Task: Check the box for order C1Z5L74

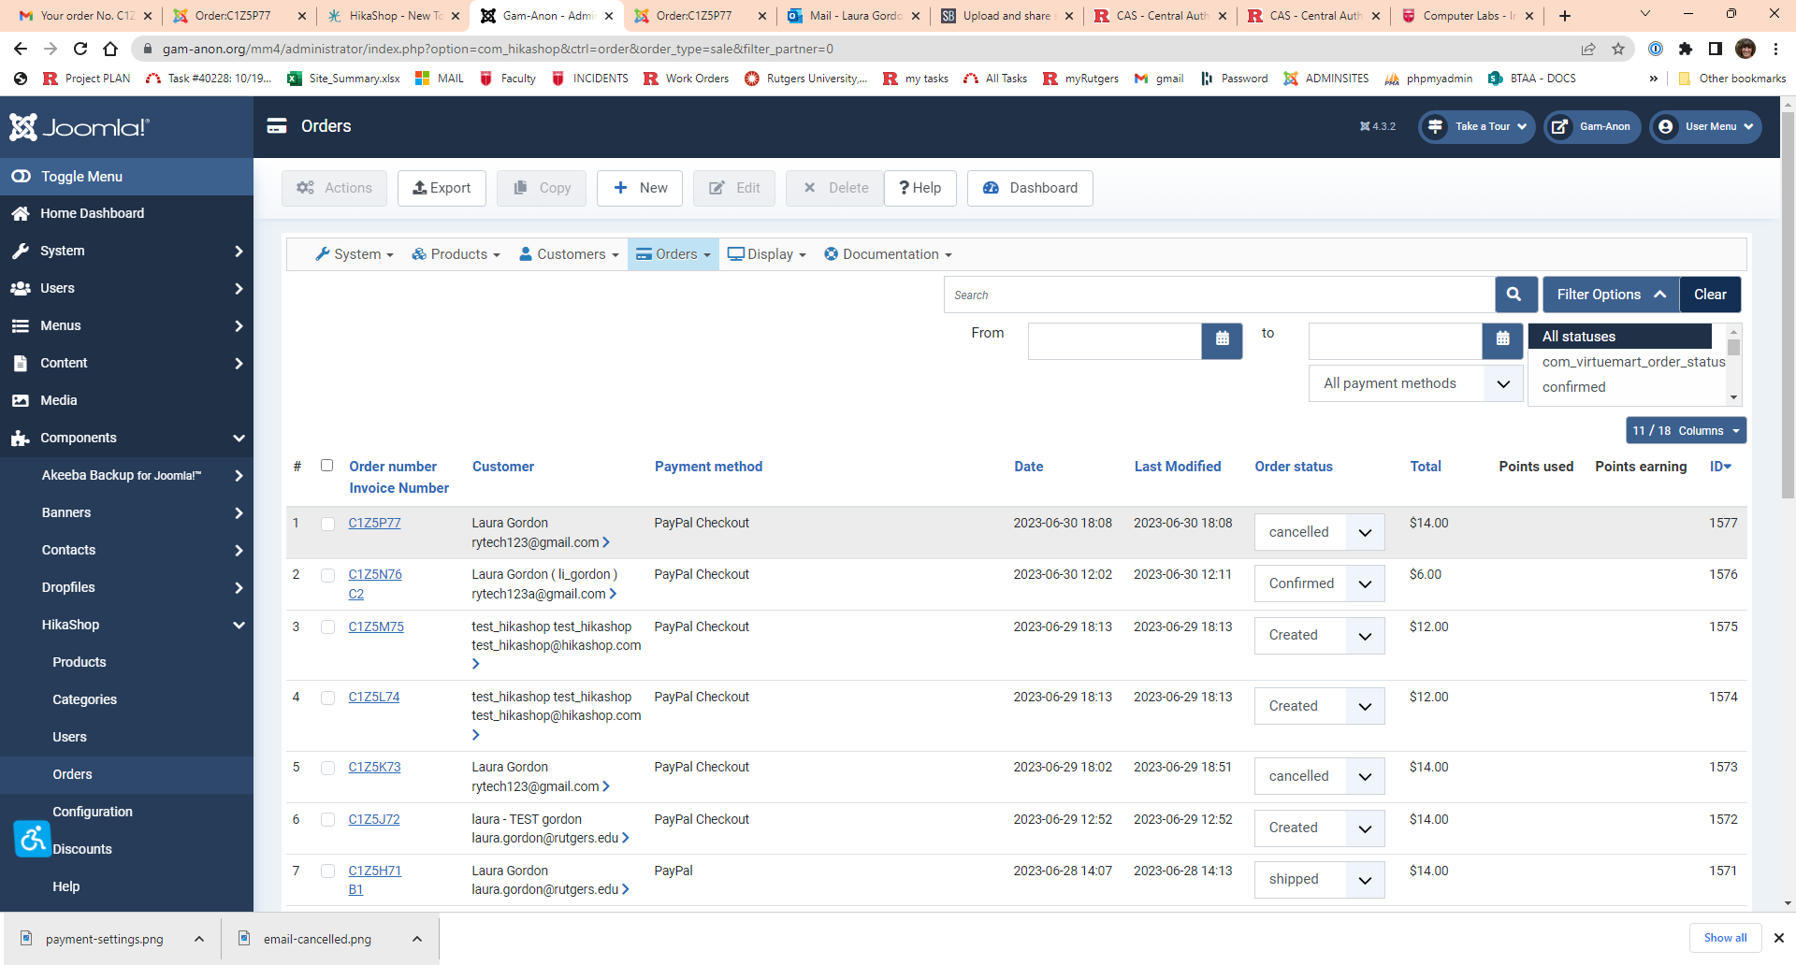Action: point(327,698)
